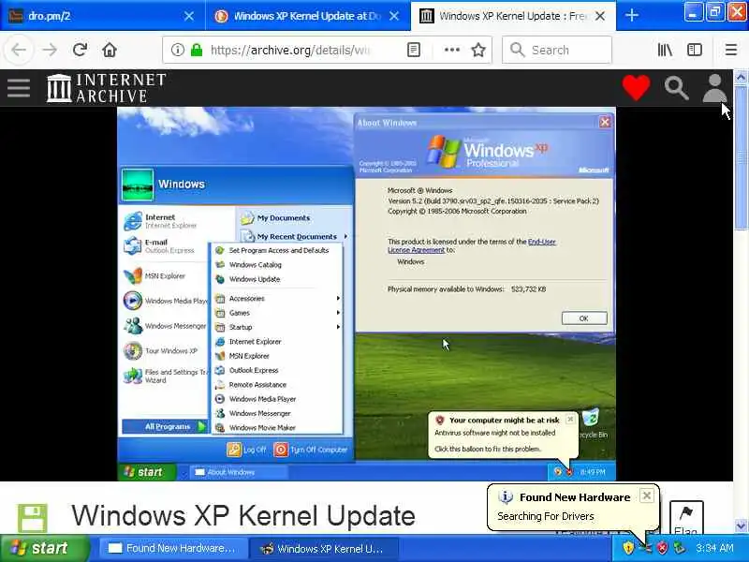Click the vertical scrollbar thumb
Screen dimensions: 749x562
pyautogui.click(x=741, y=157)
